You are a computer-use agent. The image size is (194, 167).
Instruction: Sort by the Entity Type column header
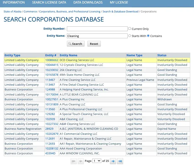(12, 55)
